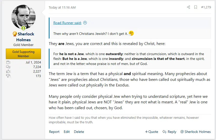Click the trophy points icon in user stats
This screenshot has width=216, height=140.
point(8,76)
